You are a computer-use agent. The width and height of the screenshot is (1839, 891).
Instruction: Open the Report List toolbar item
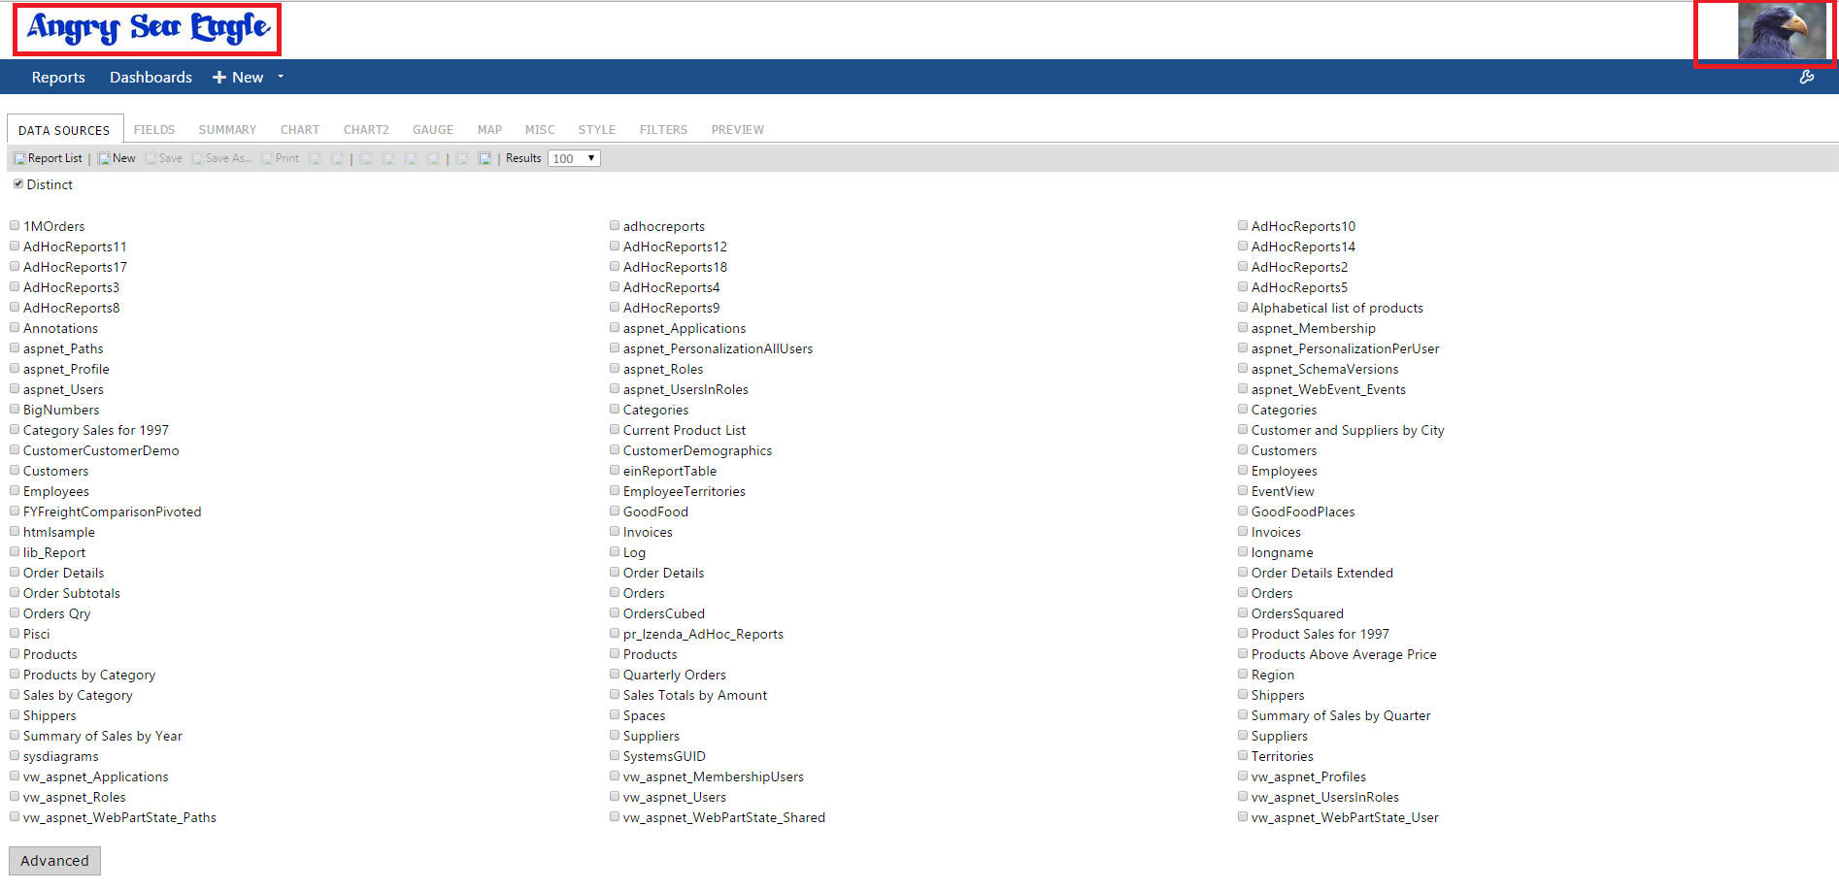(x=49, y=158)
